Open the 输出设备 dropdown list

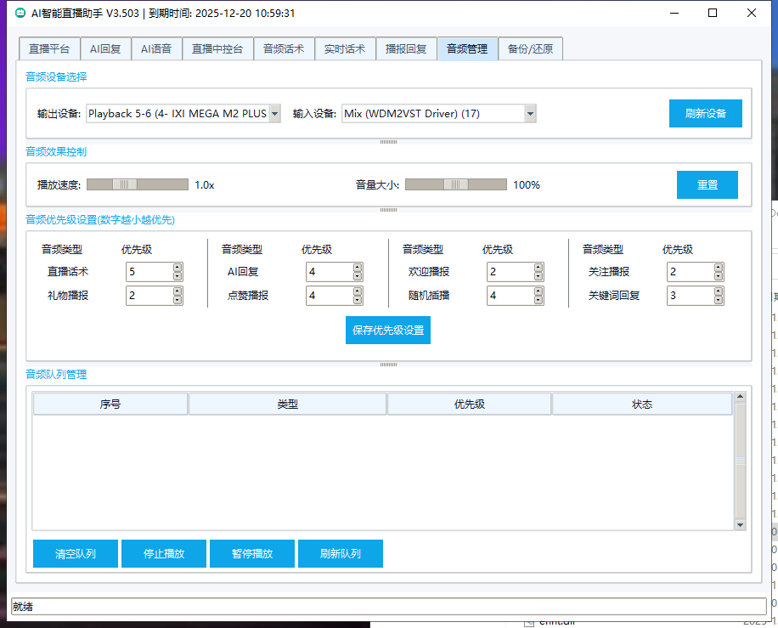click(x=274, y=114)
